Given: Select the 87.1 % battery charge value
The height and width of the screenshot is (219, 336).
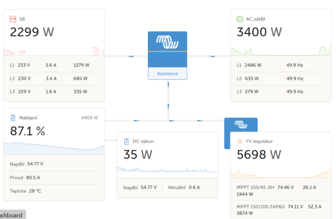Looking at the screenshot, I should pos(27,131).
